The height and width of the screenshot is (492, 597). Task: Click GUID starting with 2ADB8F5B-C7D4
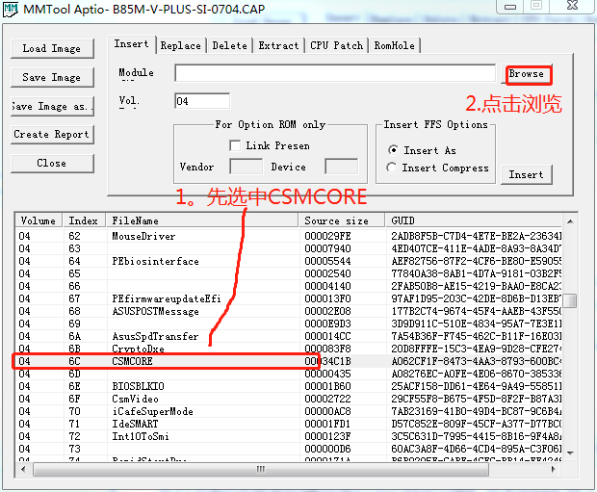coord(477,236)
